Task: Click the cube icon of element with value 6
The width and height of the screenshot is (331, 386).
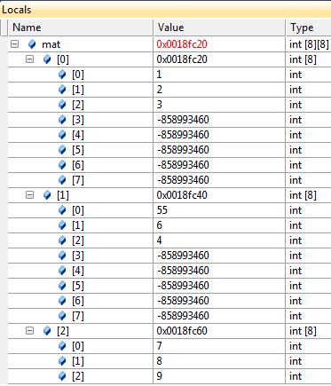Action: [x=62, y=225]
